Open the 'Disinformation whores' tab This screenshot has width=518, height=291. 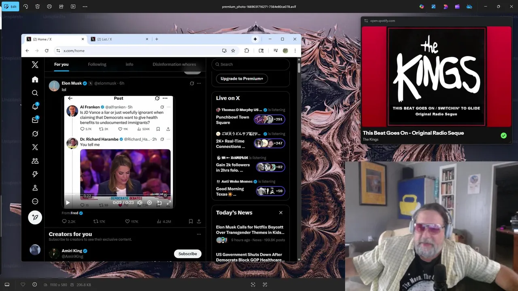174,64
